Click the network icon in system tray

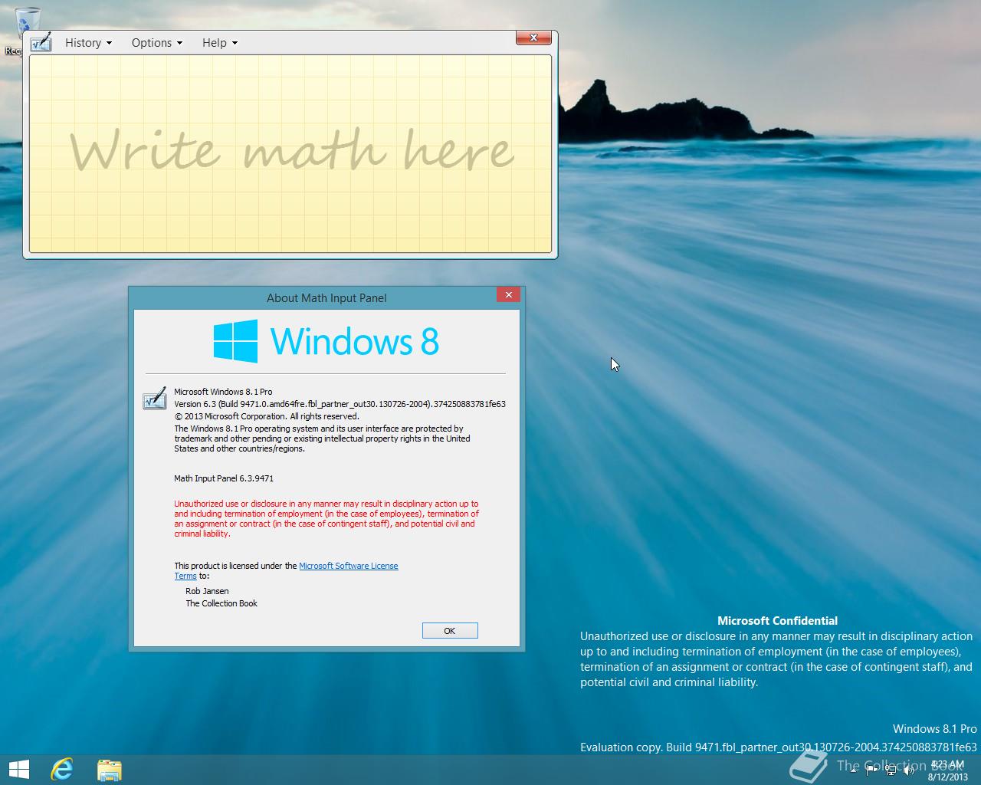click(x=891, y=770)
